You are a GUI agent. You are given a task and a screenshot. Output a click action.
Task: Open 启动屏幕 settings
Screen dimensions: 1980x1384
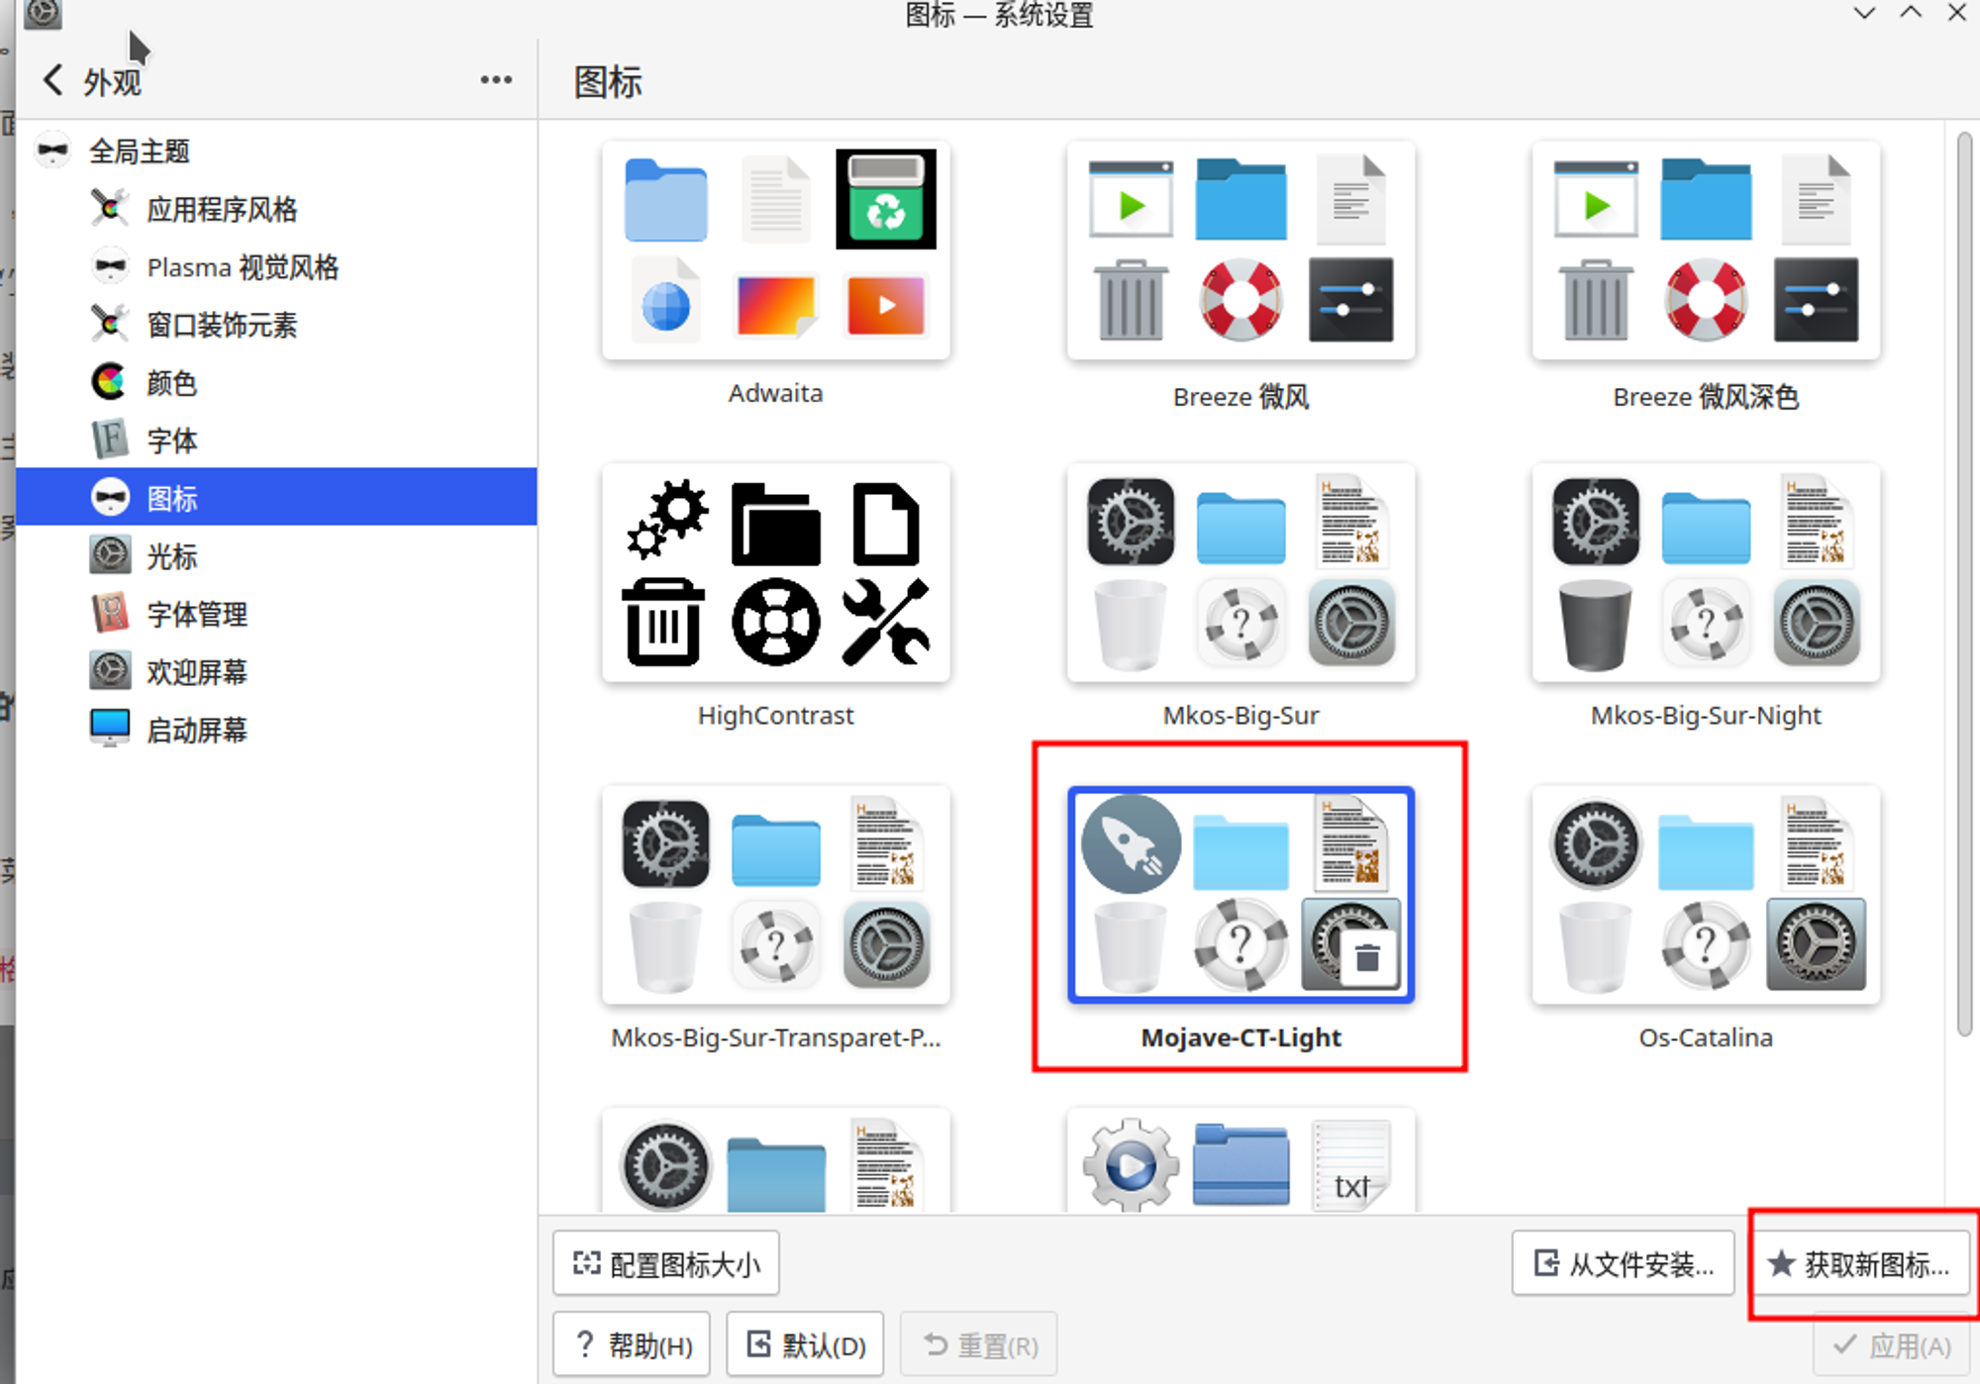click(277, 730)
